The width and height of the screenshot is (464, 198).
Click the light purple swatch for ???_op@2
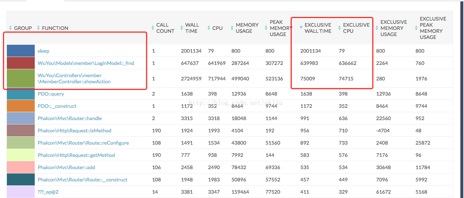[x=21, y=192]
